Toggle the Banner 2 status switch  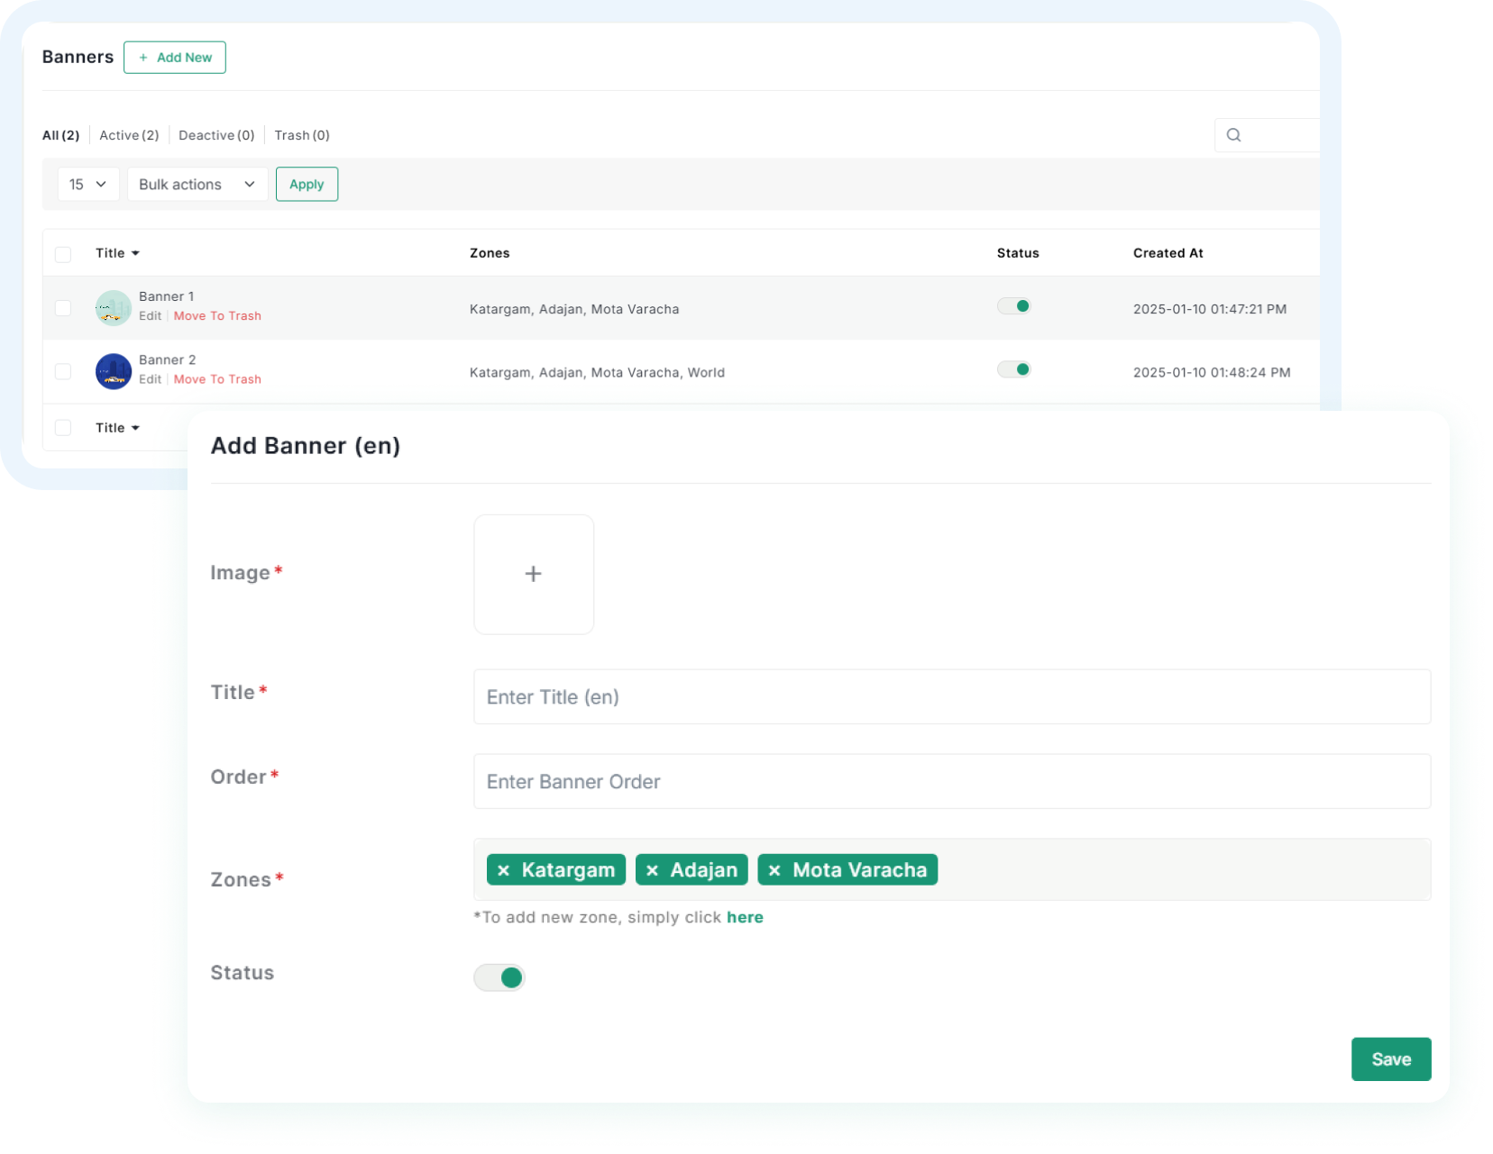[1013, 369]
